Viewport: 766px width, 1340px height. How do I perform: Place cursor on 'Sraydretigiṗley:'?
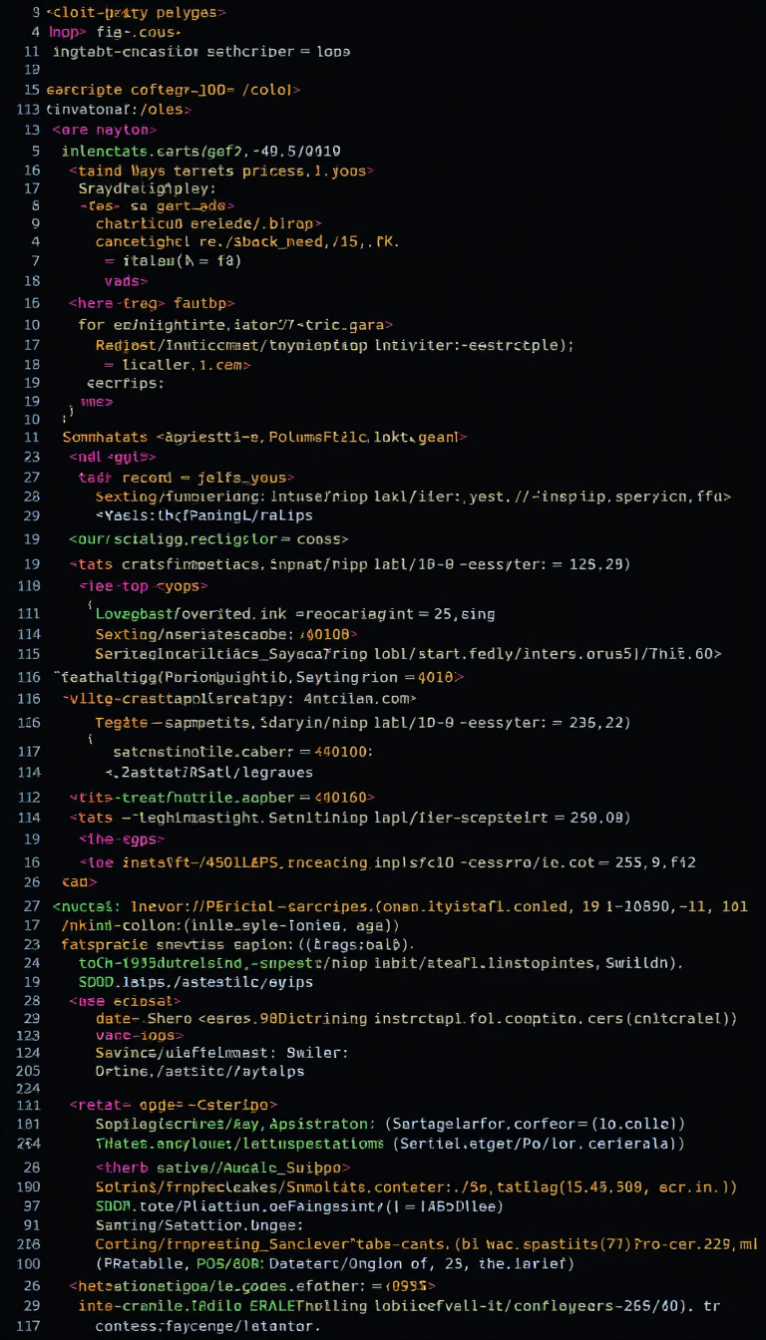tap(147, 189)
